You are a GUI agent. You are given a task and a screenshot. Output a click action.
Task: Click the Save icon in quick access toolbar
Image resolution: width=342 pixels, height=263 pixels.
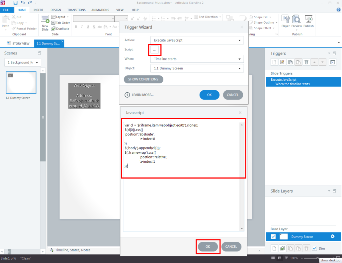[15, 3]
